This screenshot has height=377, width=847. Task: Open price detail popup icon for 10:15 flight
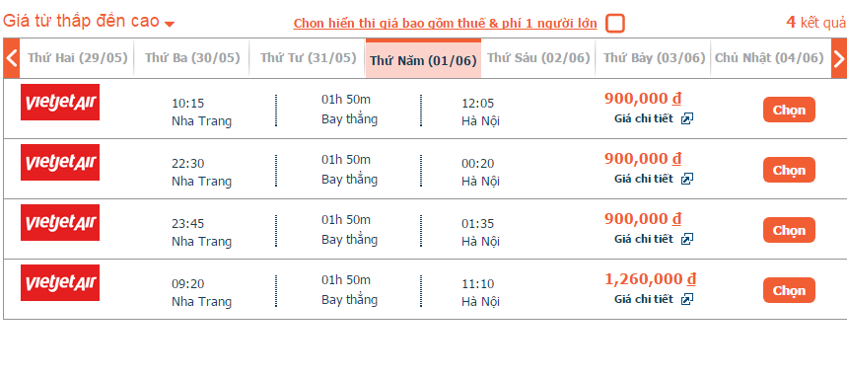pyautogui.click(x=686, y=119)
